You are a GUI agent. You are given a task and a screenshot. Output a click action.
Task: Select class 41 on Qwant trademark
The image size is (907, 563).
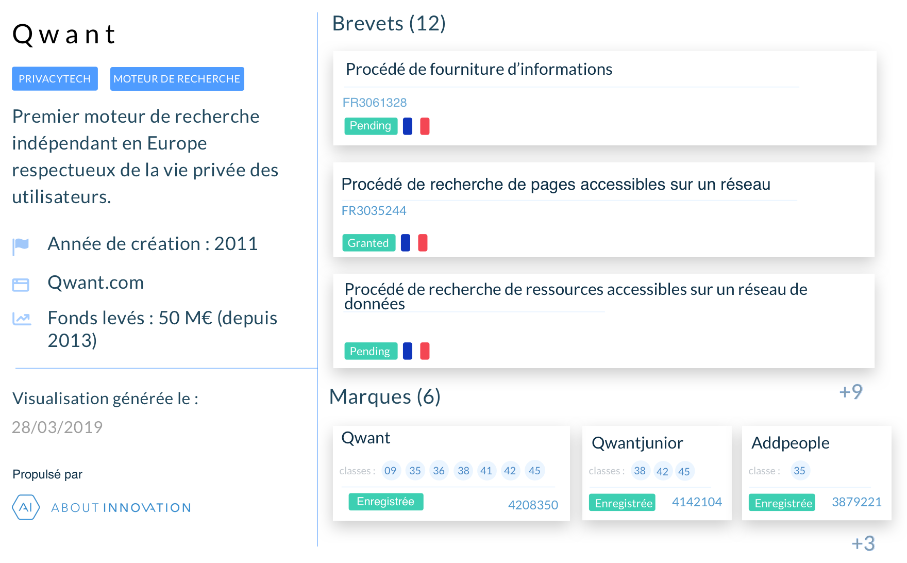click(486, 471)
